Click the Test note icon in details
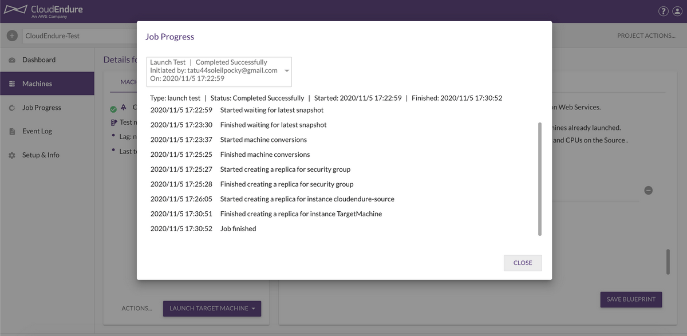The image size is (687, 336). (x=113, y=122)
